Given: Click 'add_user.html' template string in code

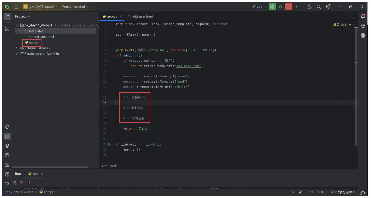Looking at the screenshot, I should point(189,66).
